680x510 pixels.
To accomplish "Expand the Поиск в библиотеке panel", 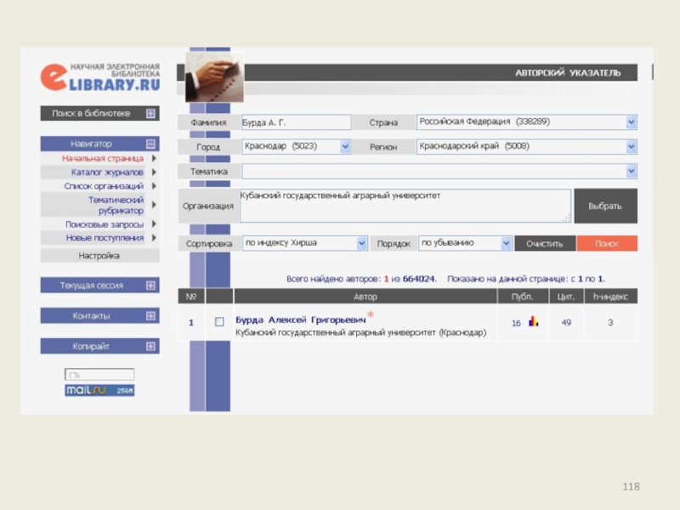I will 150,113.
